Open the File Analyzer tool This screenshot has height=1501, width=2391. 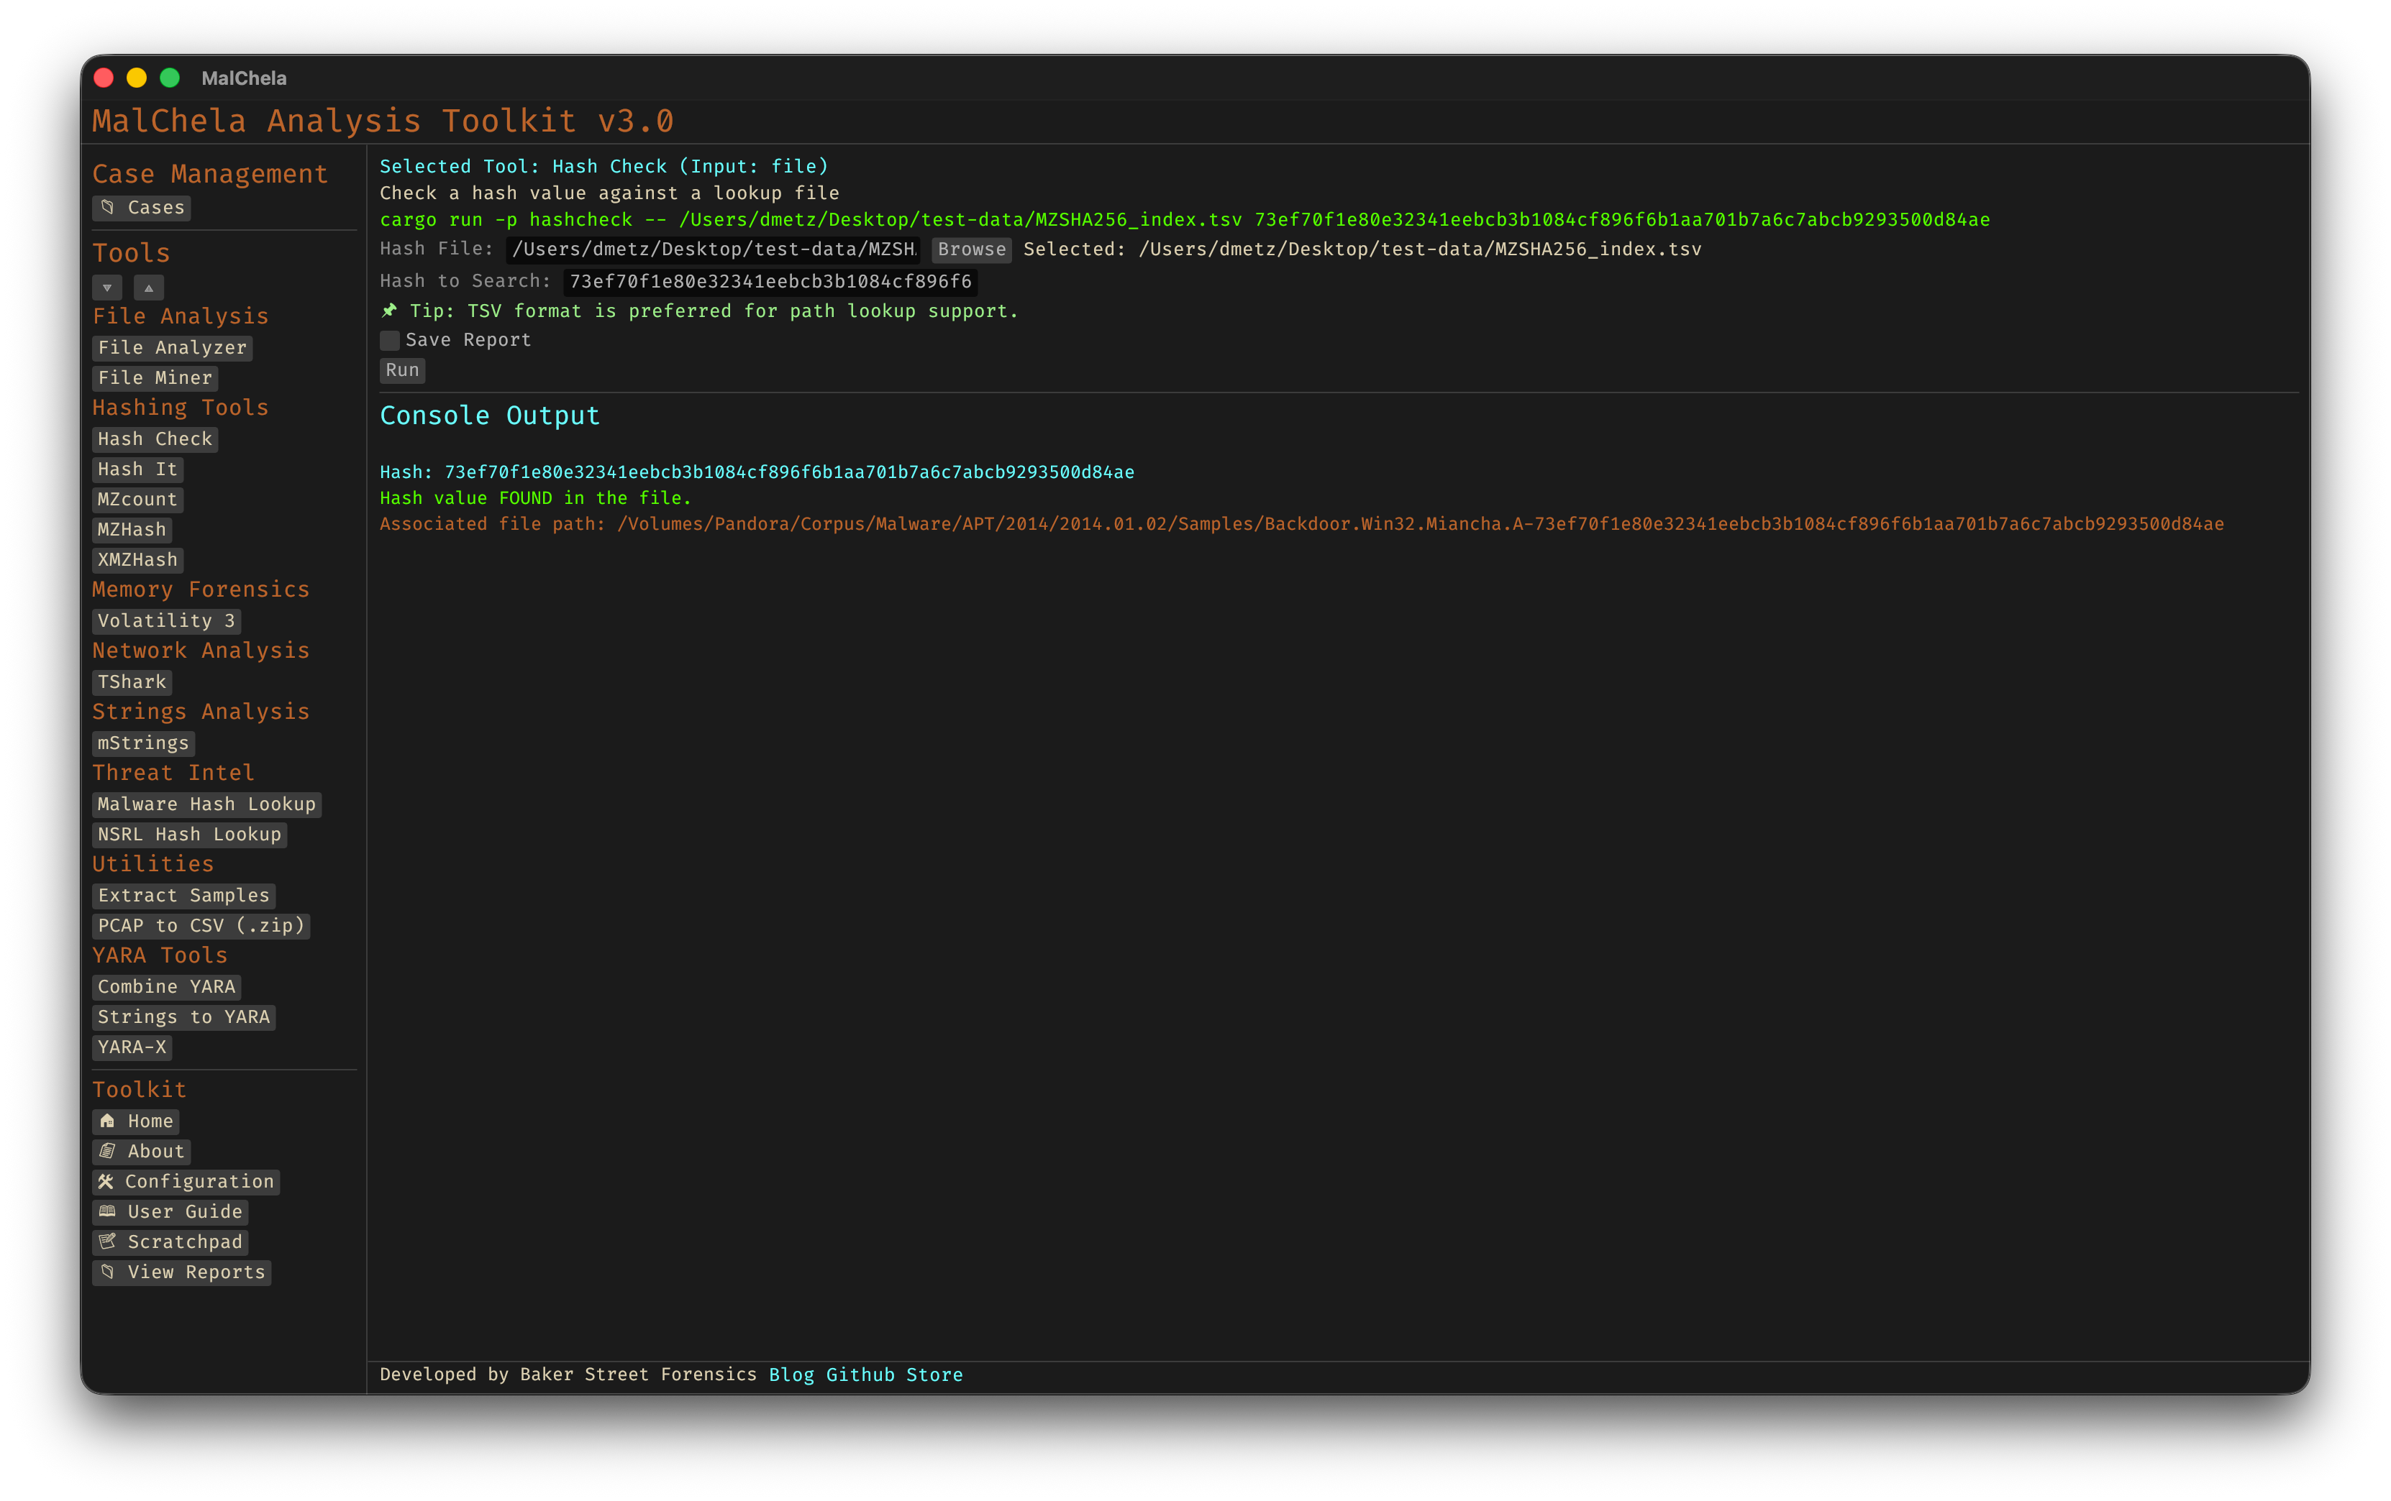(173, 348)
